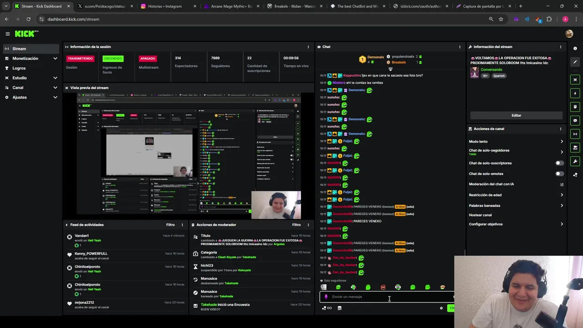This screenshot has height=328, width=583.
Task: Toggle the lightning bolt panel icon
Action: 575,93
